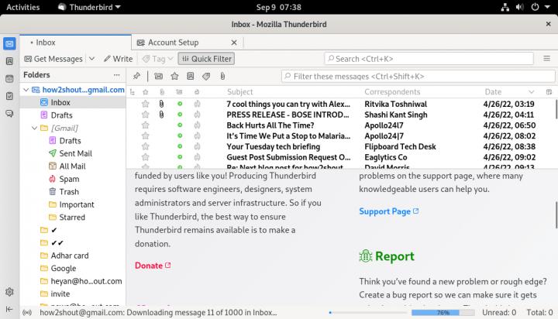Click the quick filter pin icon

[136, 76]
